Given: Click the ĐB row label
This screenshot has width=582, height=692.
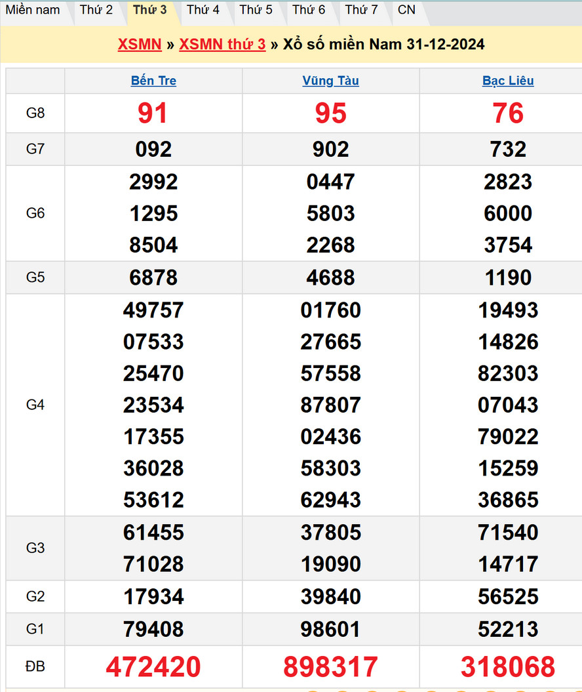Looking at the screenshot, I should [x=35, y=666].
